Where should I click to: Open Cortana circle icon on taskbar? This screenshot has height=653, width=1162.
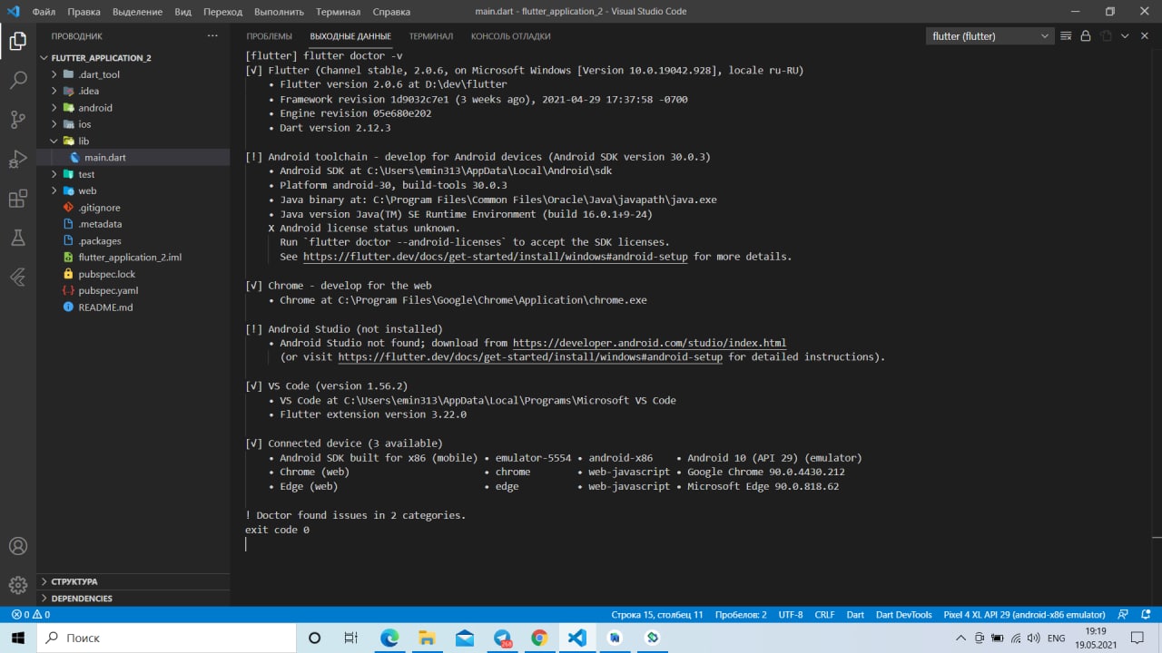coord(314,638)
